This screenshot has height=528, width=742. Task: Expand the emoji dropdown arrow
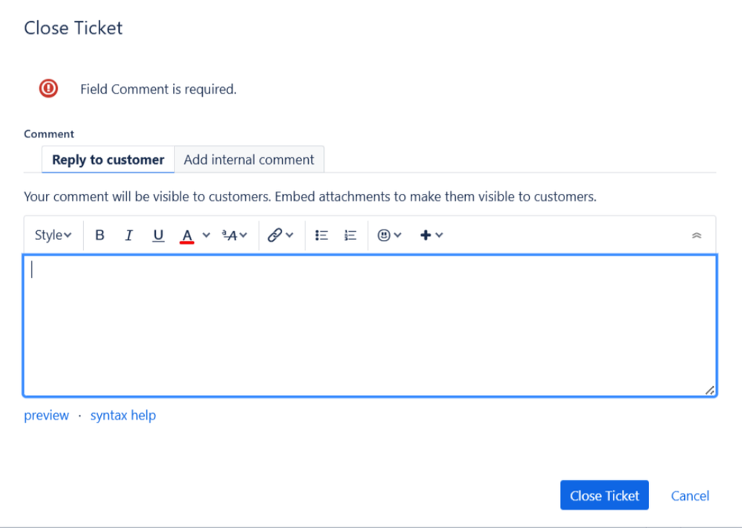[x=397, y=235]
